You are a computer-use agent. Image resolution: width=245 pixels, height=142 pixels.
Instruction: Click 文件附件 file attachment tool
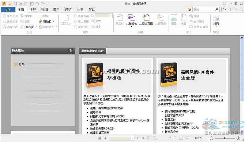tap(197, 21)
